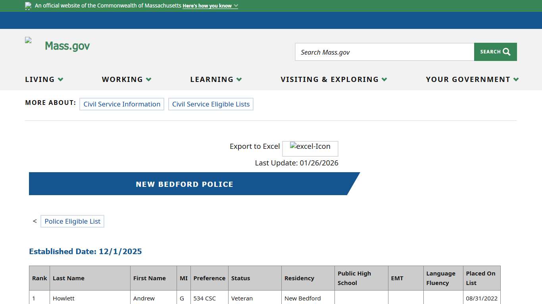The image size is (542, 304).
Task: Expand the WORKING dropdown menu
Action: 126,79
